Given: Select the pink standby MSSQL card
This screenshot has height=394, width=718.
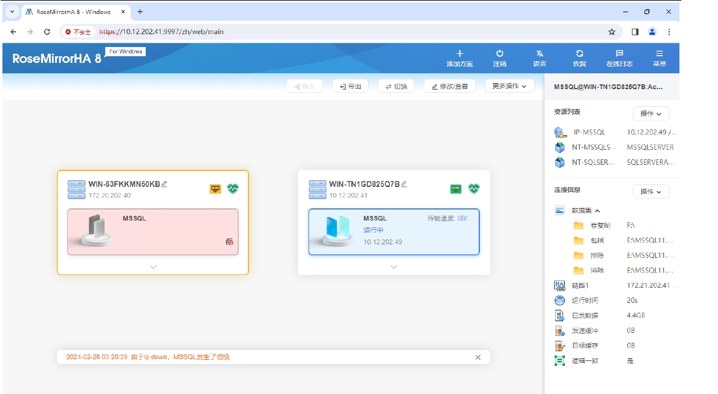Looking at the screenshot, I should coord(153,232).
